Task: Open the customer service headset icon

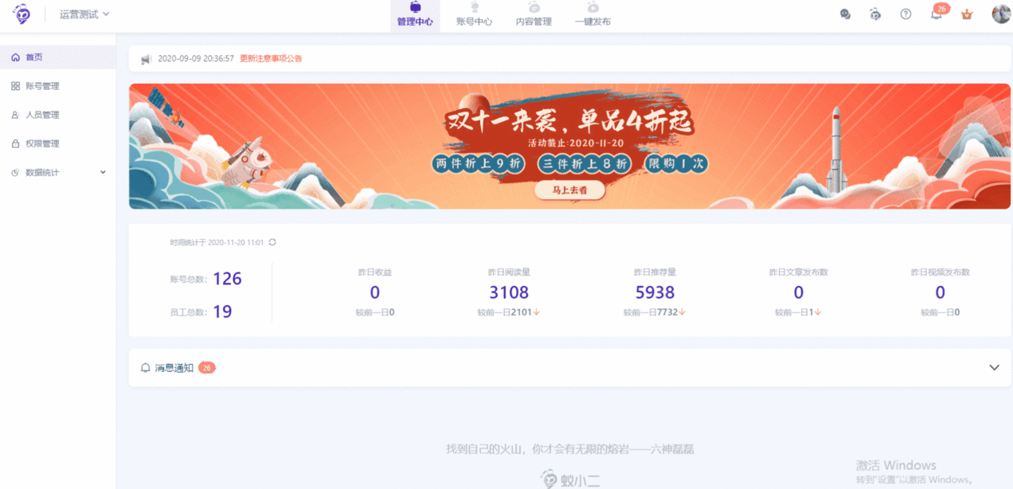Action: pyautogui.click(x=845, y=14)
